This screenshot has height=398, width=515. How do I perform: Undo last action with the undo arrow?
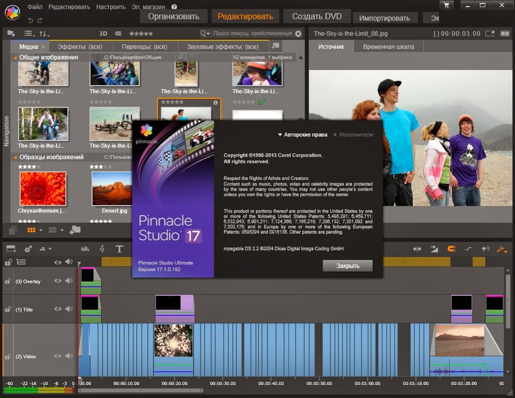click(x=30, y=20)
